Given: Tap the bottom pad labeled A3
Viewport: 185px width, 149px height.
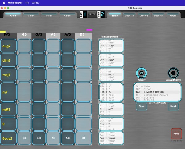Looking at the screenshot, I should pyautogui.click(x=53, y=138).
